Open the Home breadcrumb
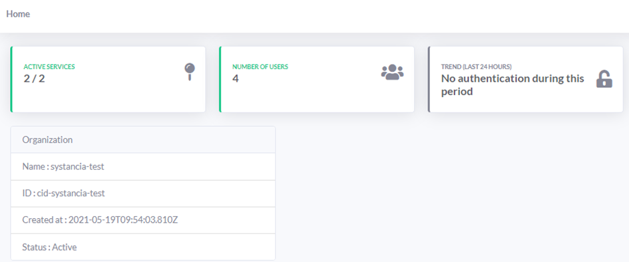This screenshot has height=262, width=629. pyautogui.click(x=18, y=14)
